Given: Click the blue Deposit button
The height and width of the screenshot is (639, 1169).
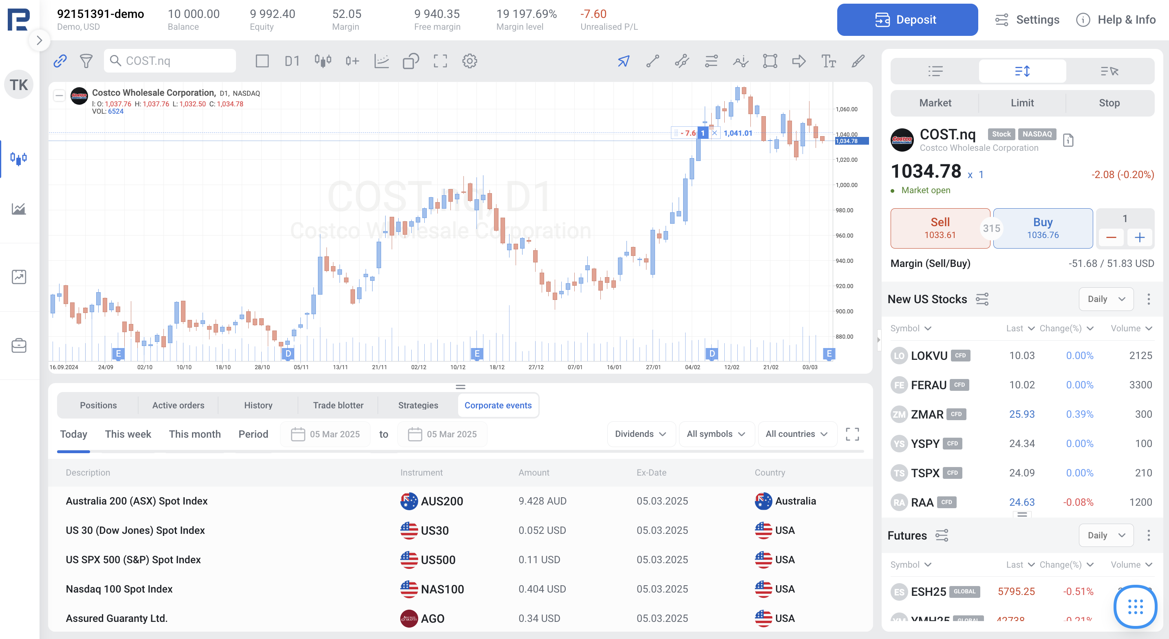Looking at the screenshot, I should [907, 20].
